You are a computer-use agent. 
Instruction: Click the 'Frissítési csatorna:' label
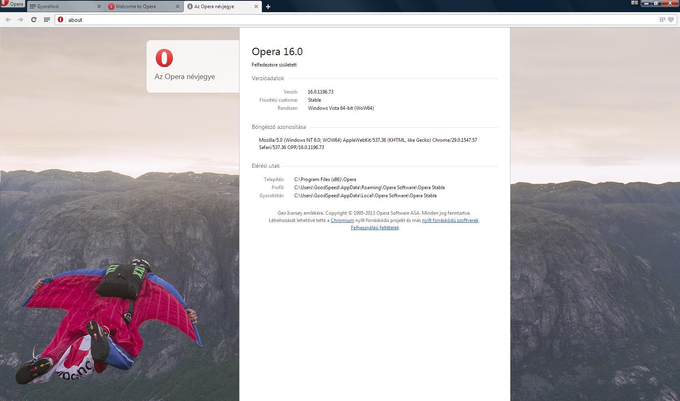(278, 100)
